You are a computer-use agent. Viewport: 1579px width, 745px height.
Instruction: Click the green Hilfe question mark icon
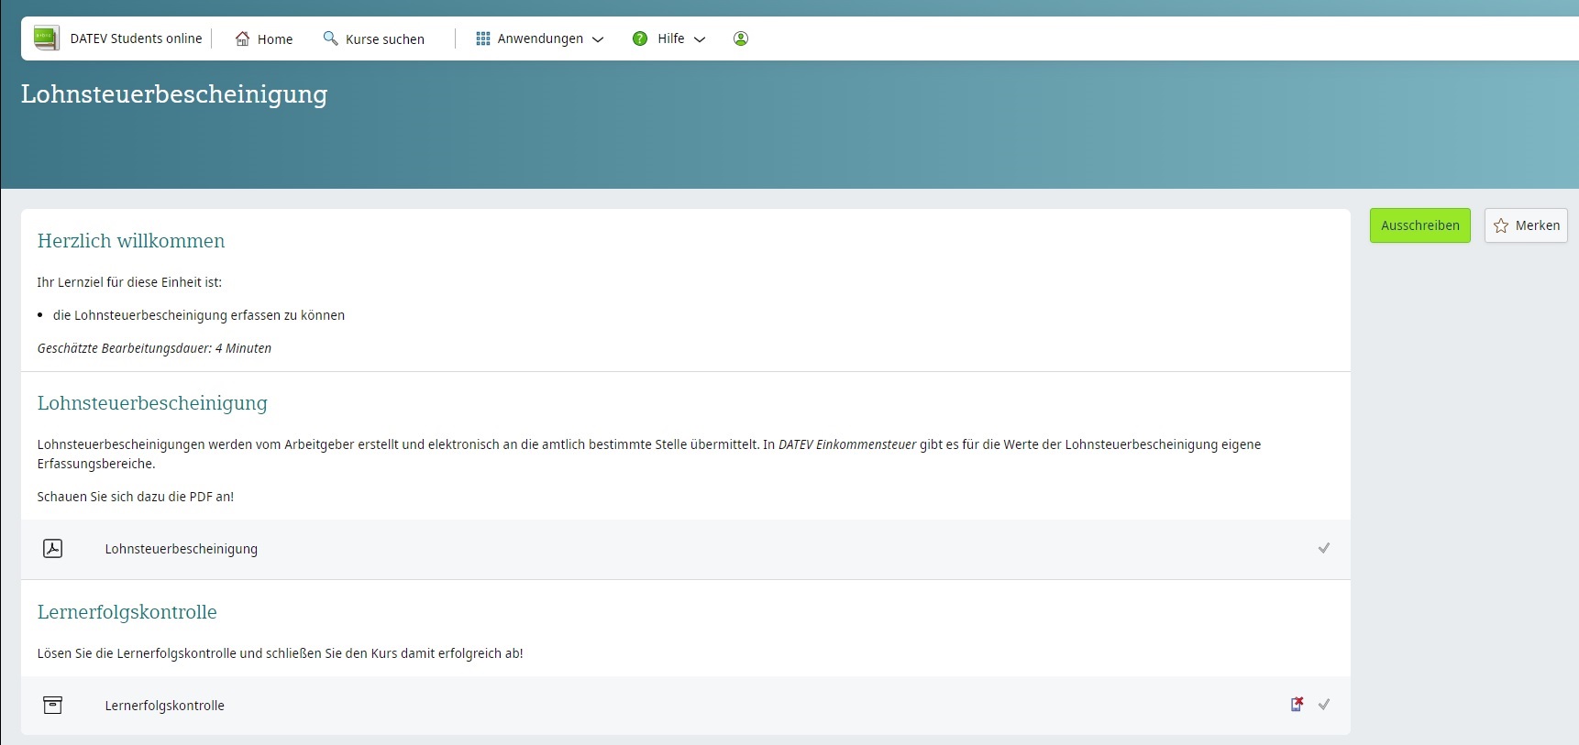point(640,38)
